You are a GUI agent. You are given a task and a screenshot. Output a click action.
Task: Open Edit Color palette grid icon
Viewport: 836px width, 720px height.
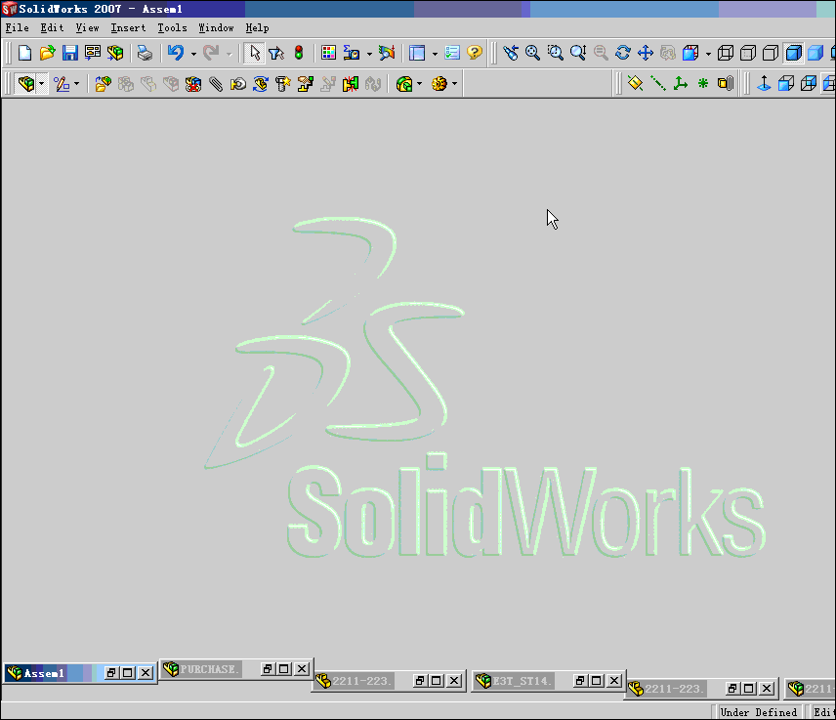click(328, 53)
